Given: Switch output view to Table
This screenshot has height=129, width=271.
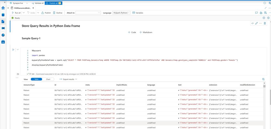Looking at the screenshot, I should [36, 79].
